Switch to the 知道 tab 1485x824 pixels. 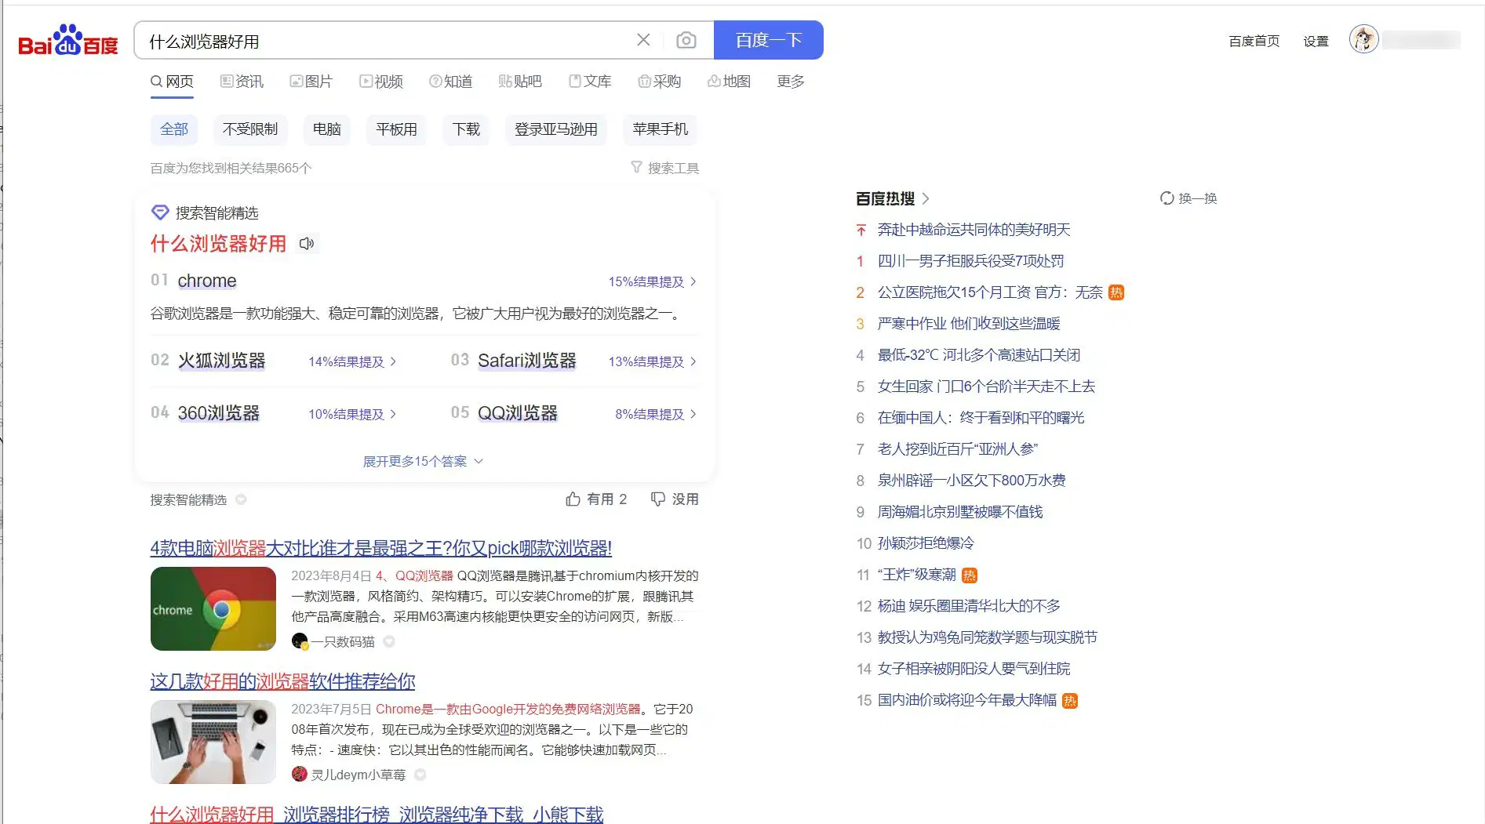(x=450, y=82)
